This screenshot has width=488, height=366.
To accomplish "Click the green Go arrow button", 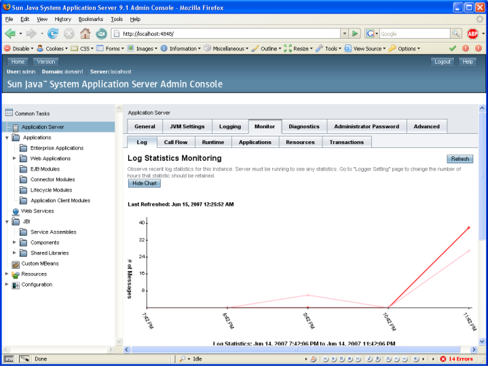I will coord(354,34).
